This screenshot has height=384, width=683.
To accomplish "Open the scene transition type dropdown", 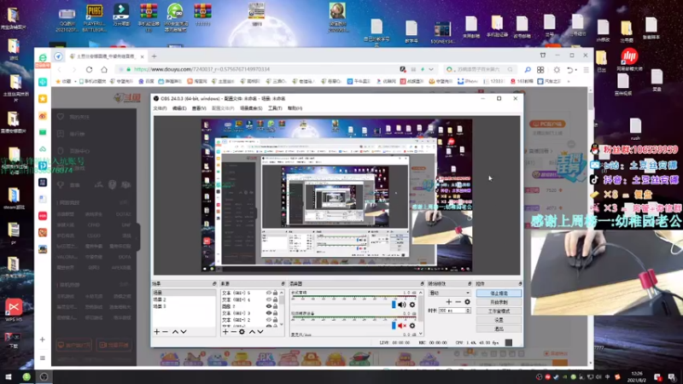I will [450, 293].
